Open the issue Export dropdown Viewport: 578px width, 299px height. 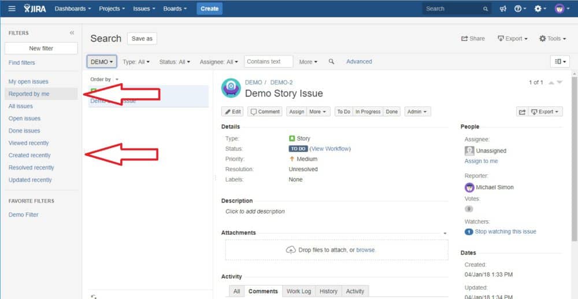pos(546,112)
